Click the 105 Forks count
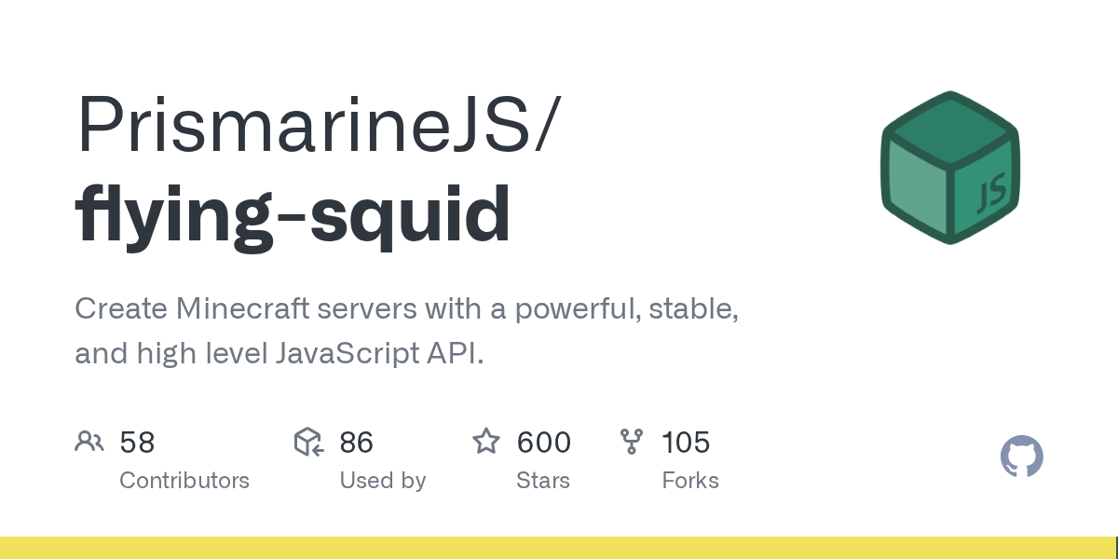 coord(686,442)
